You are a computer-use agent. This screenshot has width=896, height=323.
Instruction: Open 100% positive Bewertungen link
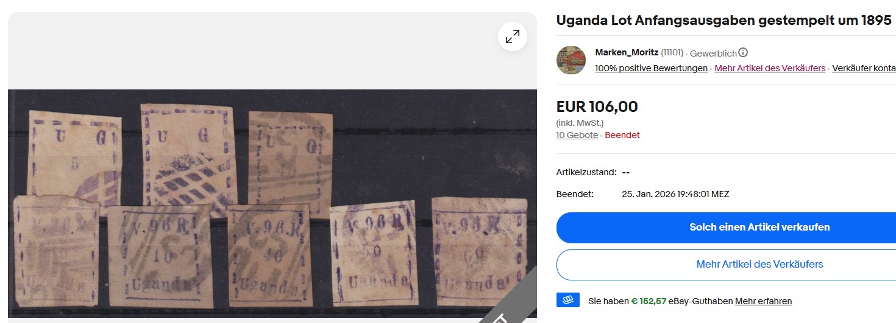click(651, 68)
